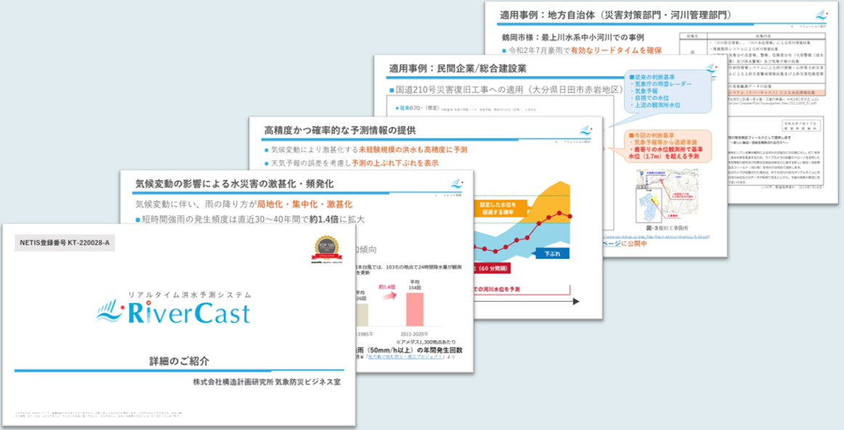Click the 鶴岡市様：最上川水系中小河川での事例 heading
The image size is (844, 430).
pyautogui.click(x=573, y=37)
